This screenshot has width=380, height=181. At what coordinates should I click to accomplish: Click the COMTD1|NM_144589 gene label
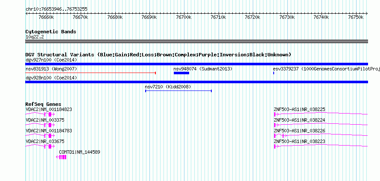point(79,152)
